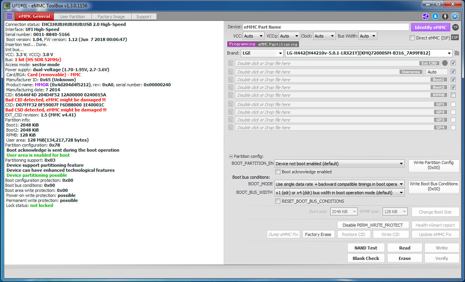Open the Clock dropdown
465x282 pixels.
(x=324, y=36)
